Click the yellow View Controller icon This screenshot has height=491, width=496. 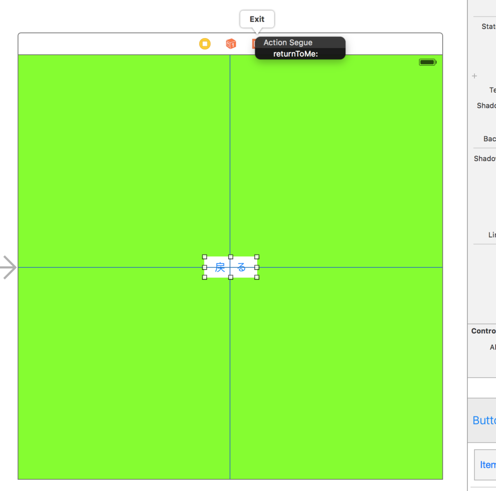[205, 44]
